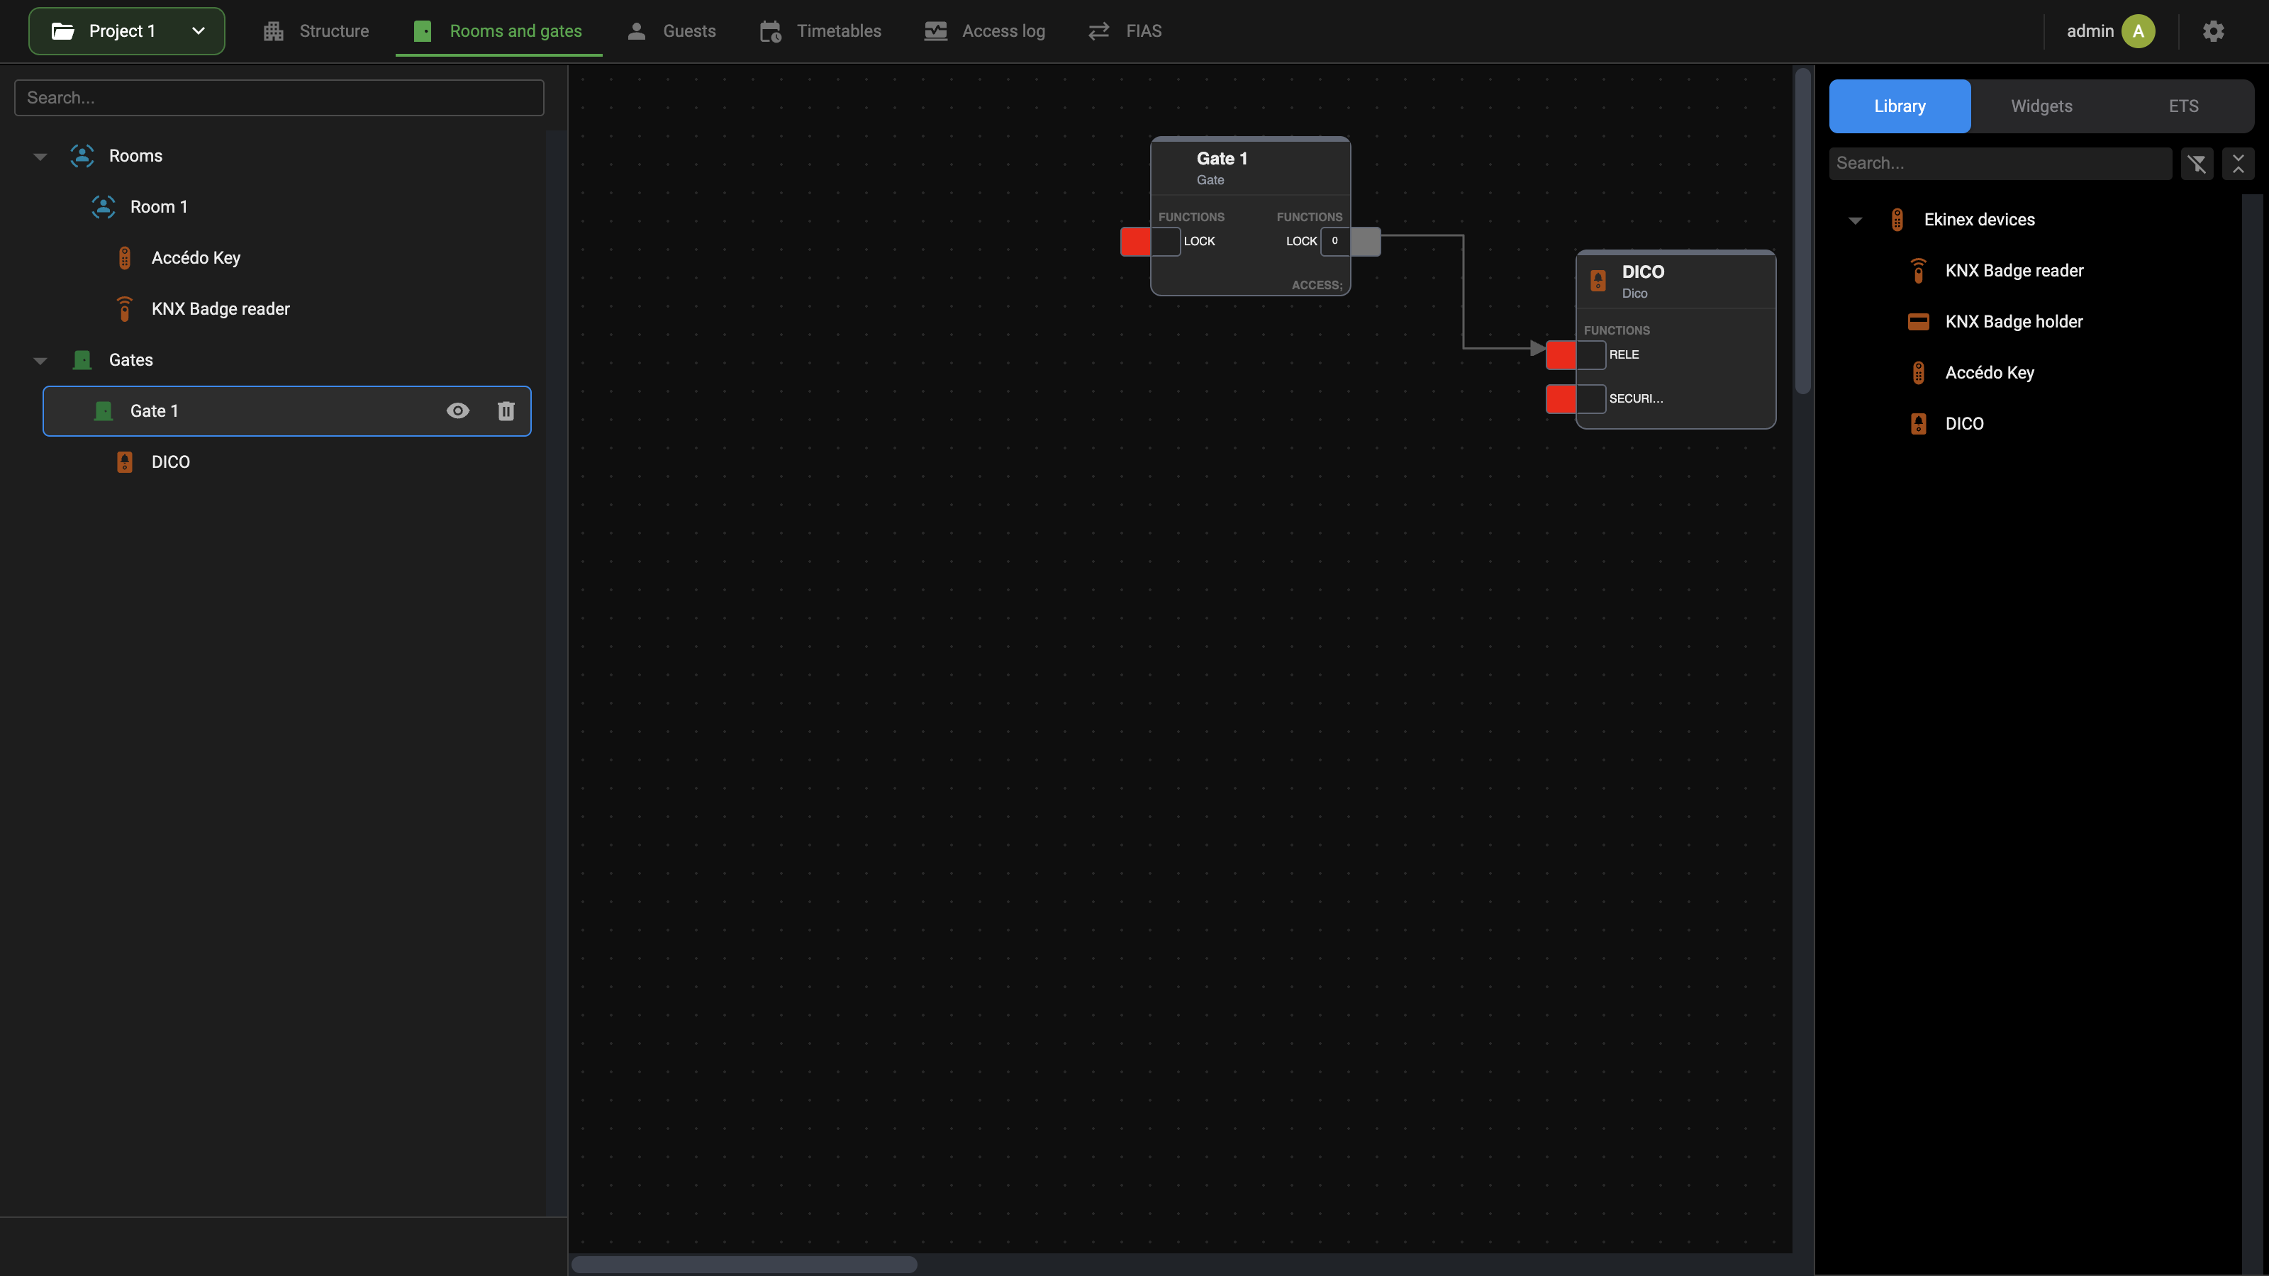The image size is (2269, 1276).
Task: Click the left panel search field
Action: point(279,98)
